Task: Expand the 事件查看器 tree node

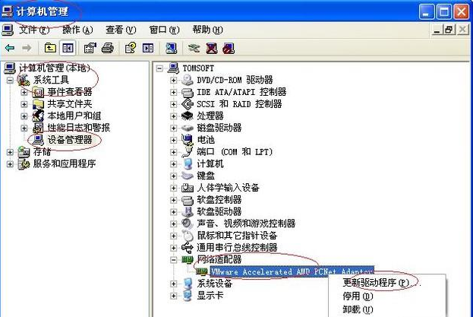Action: pyautogui.click(x=24, y=92)
